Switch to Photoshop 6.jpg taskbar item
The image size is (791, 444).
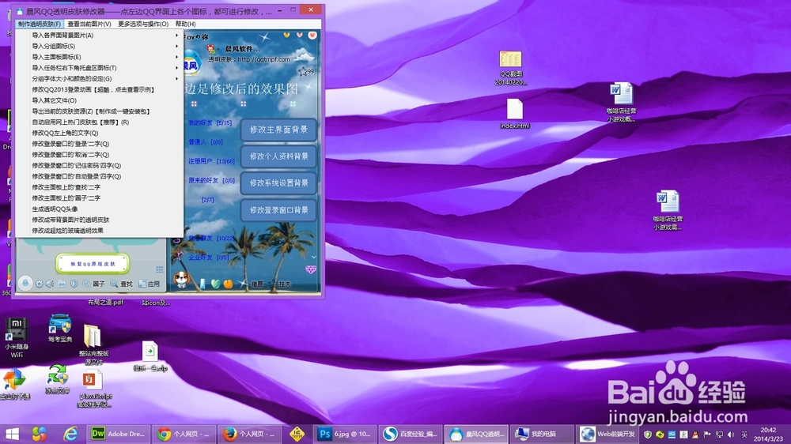pos(345,434)
